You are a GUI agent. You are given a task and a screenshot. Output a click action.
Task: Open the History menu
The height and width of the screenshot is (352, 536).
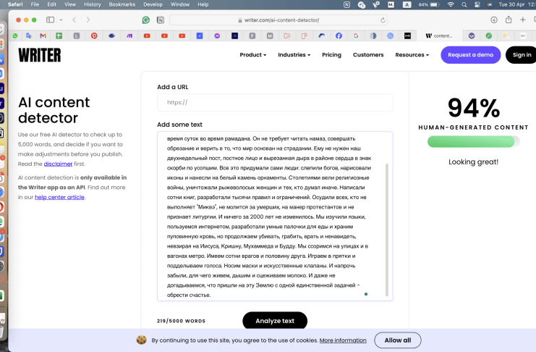(x=93, y=4)
